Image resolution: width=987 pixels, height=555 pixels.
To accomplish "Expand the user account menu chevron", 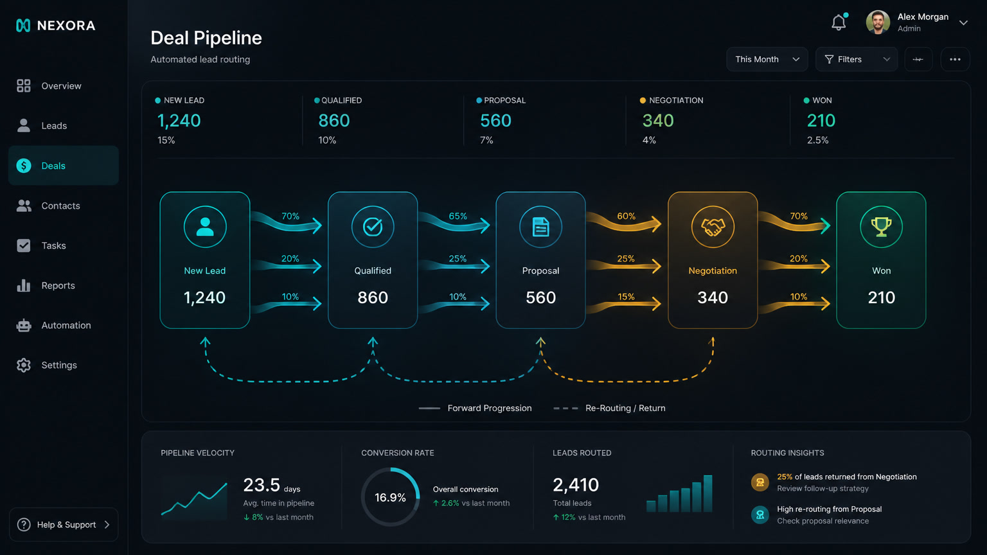I will click(x=963, y=22).
